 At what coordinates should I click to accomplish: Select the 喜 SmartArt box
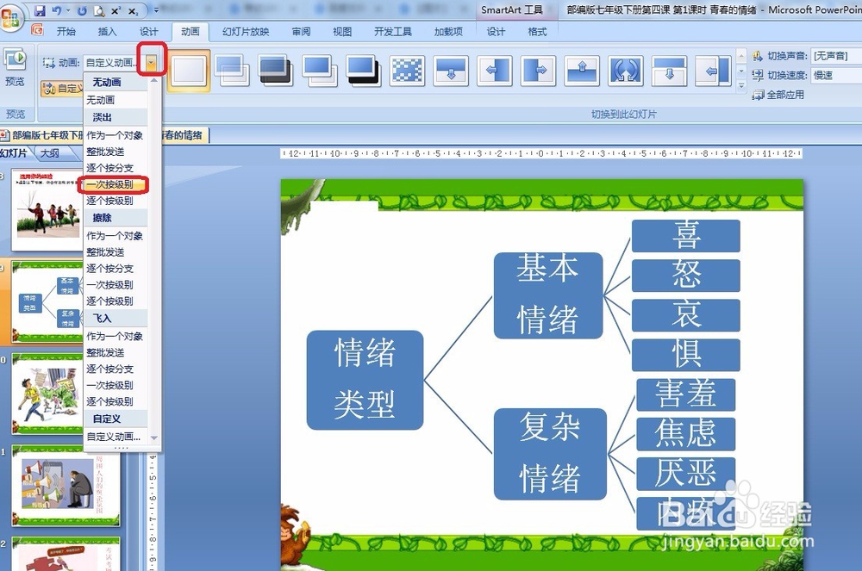685,235
